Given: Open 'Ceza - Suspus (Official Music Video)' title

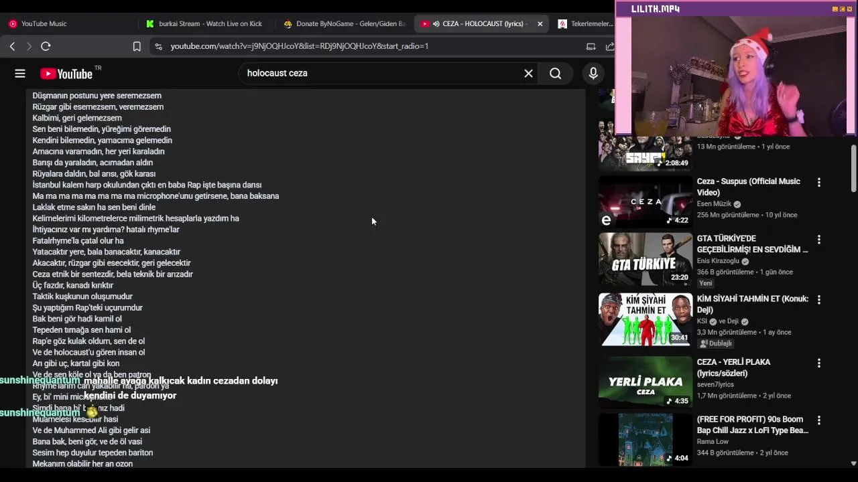Looking at the screenshot, I should tap(748, 187).
